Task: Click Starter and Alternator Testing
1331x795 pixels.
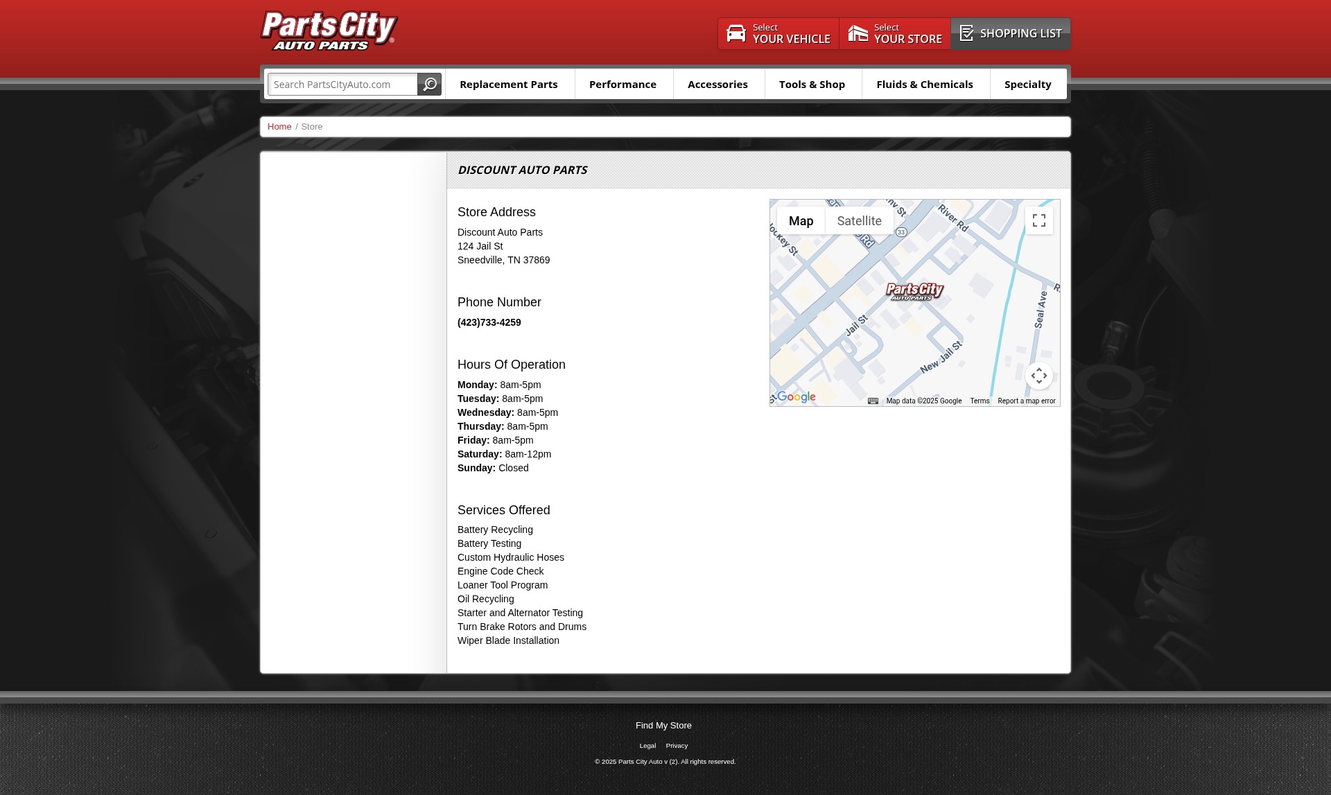Action: coord(520,613)
